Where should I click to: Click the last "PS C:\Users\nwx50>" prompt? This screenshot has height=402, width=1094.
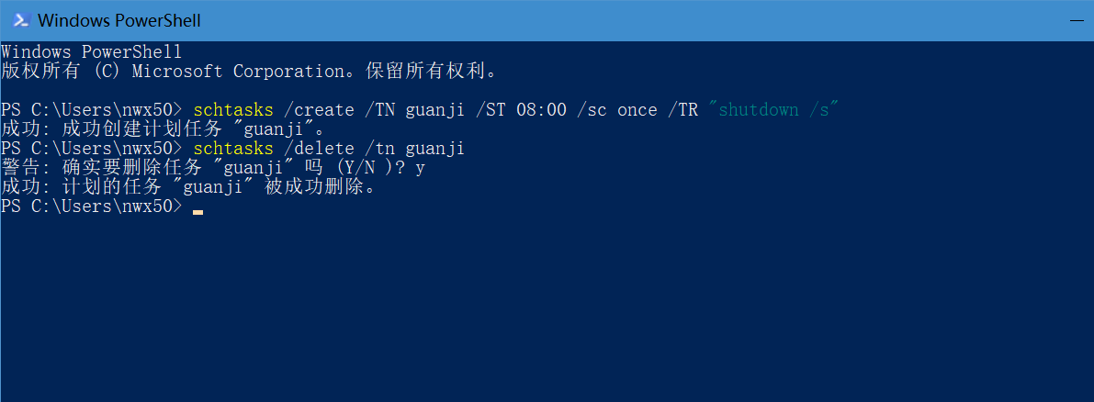[x=92, y=207]
